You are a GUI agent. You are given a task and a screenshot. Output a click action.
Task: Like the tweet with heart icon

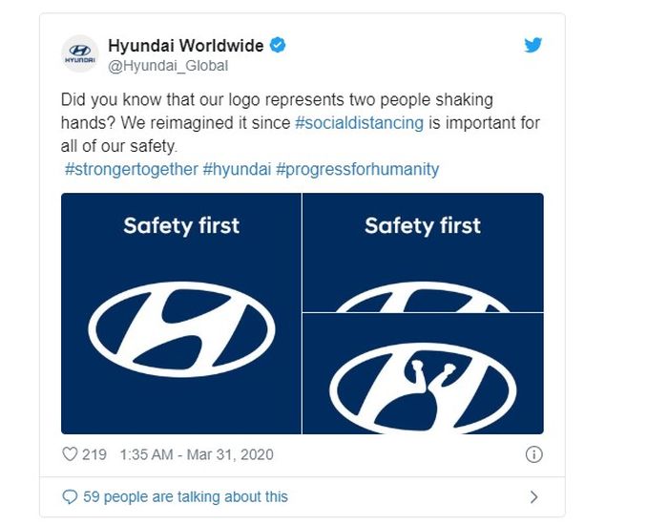click(70, 454)
